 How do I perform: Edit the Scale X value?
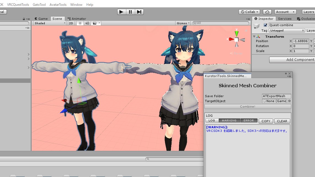click(x=301, y=51)
